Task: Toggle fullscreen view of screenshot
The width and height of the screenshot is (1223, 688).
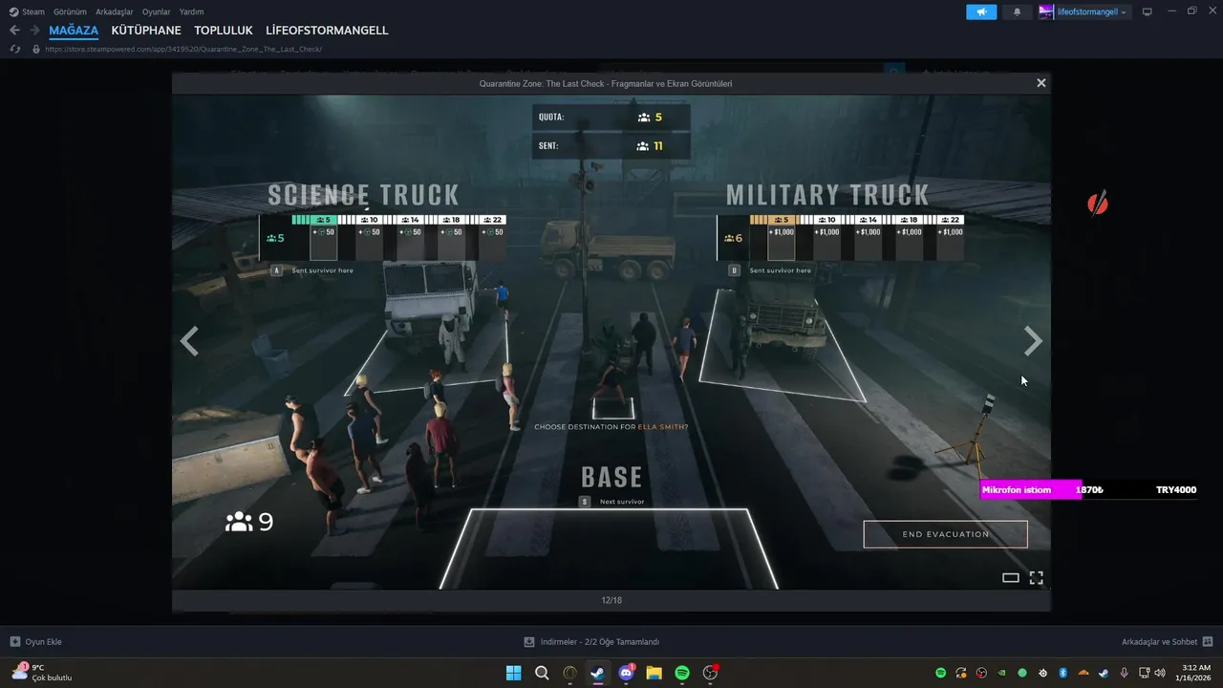Action: point(1036,577)
